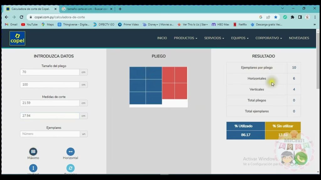This screenshot has height=180, width=321.
Task: Click the sheet width field showing 70
Action: [50, 72]
